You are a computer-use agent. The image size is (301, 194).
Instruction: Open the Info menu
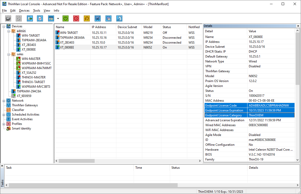pos(56,11)
